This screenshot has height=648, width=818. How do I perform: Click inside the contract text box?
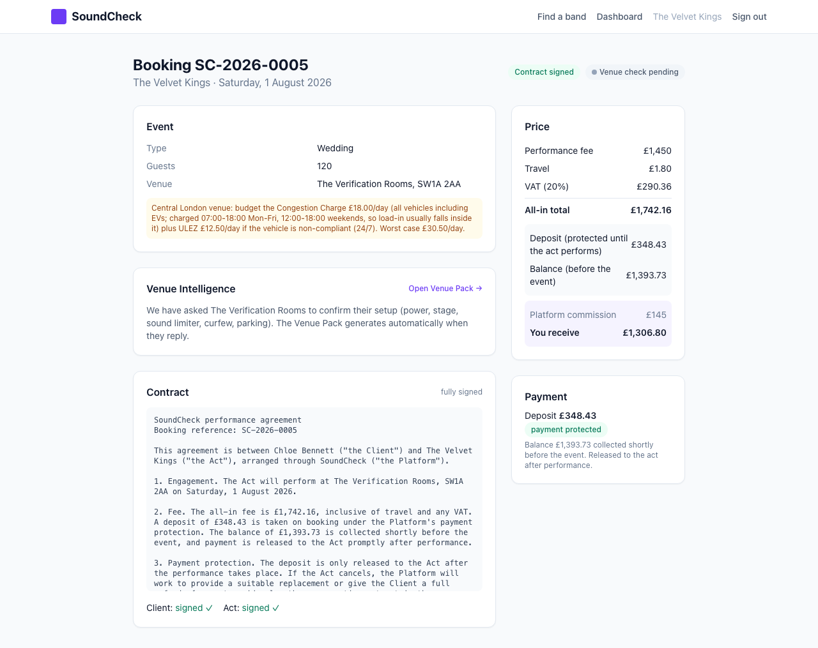click(x=314, y=499)
